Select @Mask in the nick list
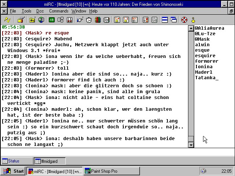 [202, 39]
